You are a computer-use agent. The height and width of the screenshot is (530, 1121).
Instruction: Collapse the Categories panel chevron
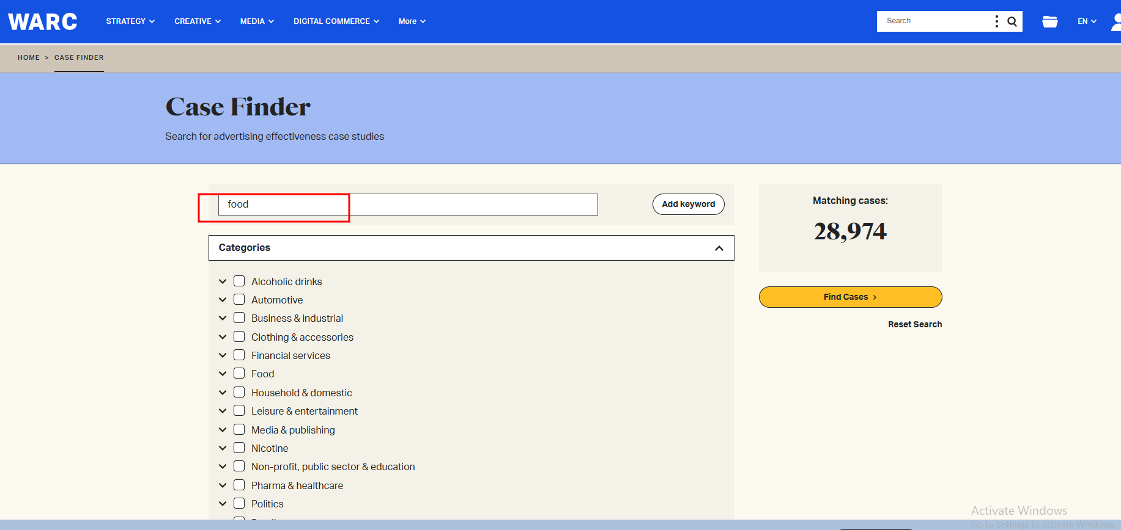pos(719,248)
